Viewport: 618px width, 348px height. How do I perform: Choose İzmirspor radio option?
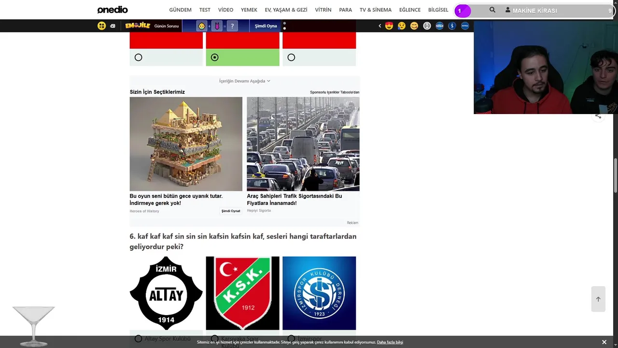(291, 339)
